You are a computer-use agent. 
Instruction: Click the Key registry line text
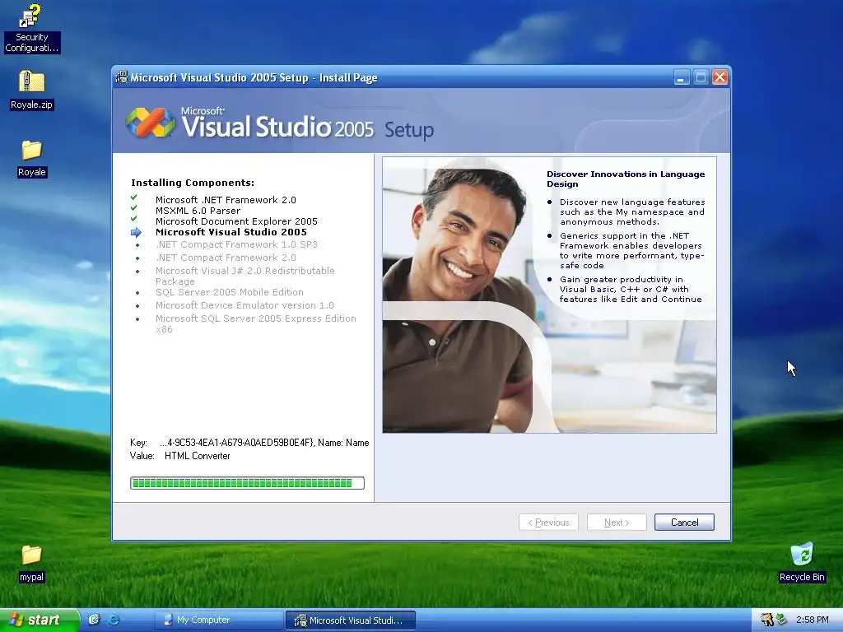click(249, 443)
